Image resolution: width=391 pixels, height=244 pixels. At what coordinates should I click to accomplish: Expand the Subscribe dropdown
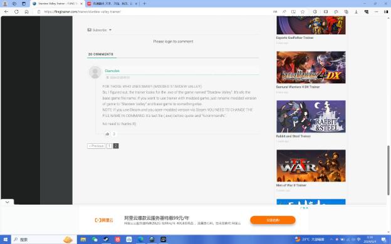pos(100,30)
